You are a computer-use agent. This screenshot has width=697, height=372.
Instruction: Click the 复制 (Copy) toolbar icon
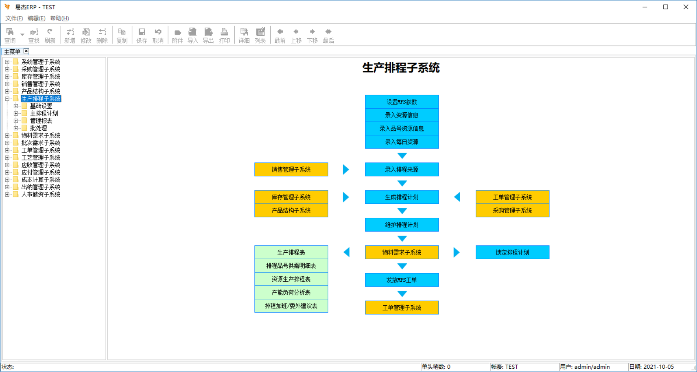pos(122,35)
